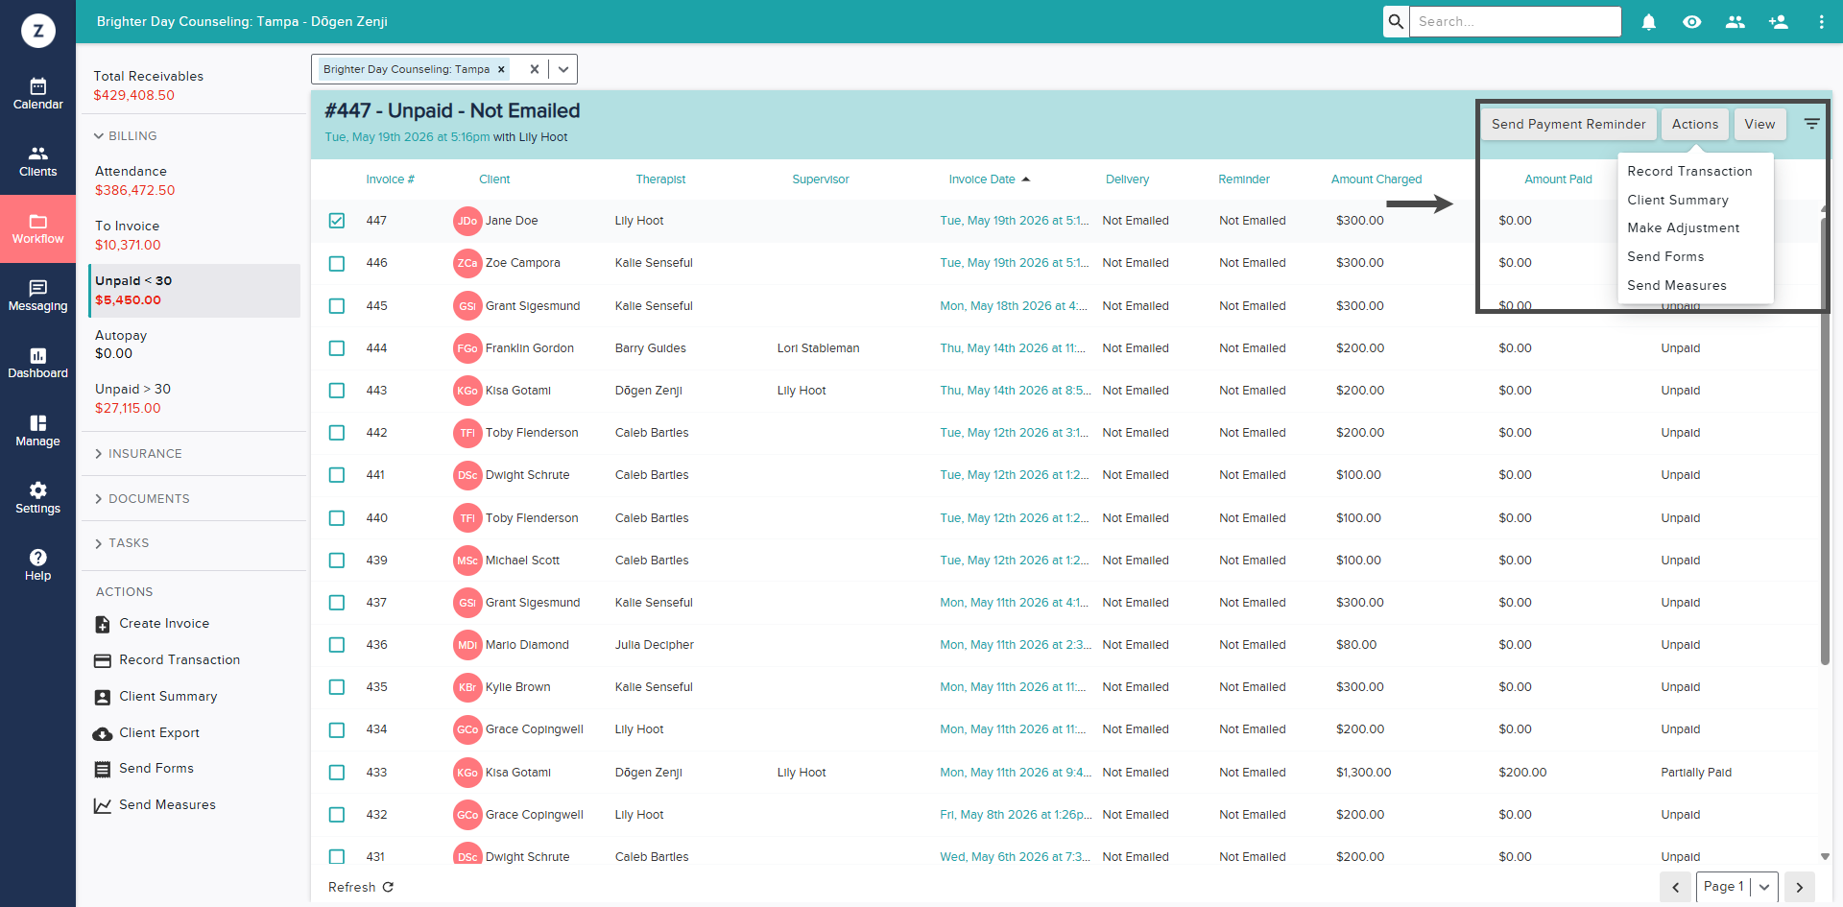
Task: Select invoice 442 checkbox
Action: click(x=337, y=433)
